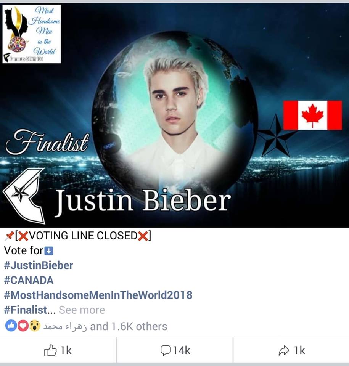Image resolution: width=349 pixels, height=366 pixels.
Task: Click the thumbs-up Like icon
Action: pyautogui.click(x=50, y=350)
